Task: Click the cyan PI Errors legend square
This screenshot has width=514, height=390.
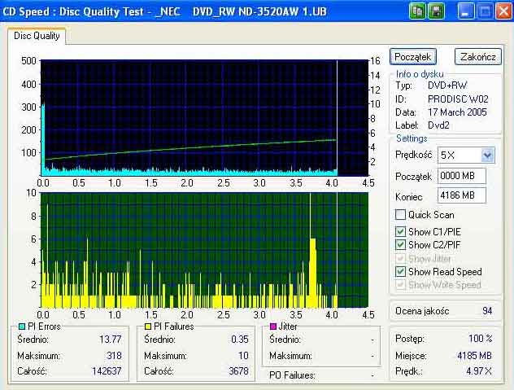Action: tap(22, 326)
